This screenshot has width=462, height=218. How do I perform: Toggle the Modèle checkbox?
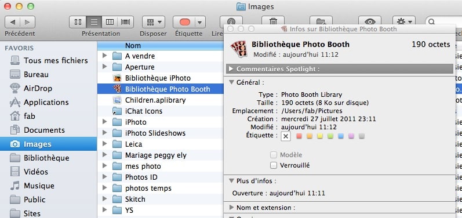(274, 155)
